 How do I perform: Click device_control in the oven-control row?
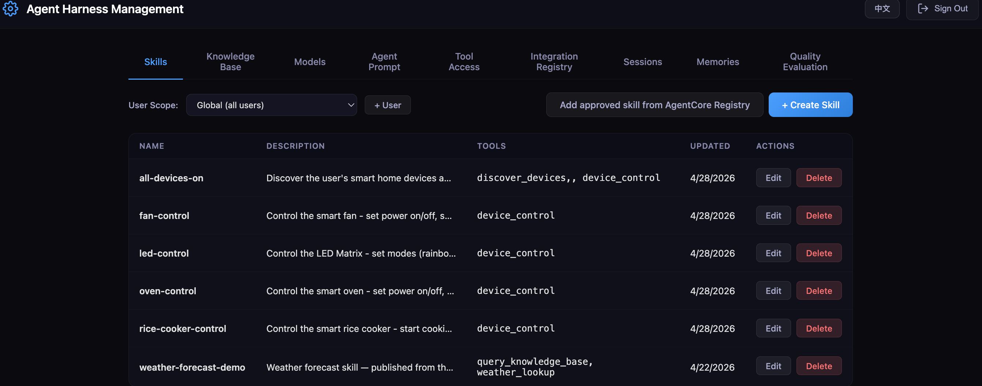pos(516,291)
